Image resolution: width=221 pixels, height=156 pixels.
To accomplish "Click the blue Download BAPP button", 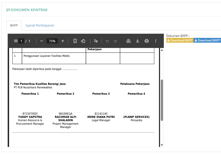I will pos(207,40).
